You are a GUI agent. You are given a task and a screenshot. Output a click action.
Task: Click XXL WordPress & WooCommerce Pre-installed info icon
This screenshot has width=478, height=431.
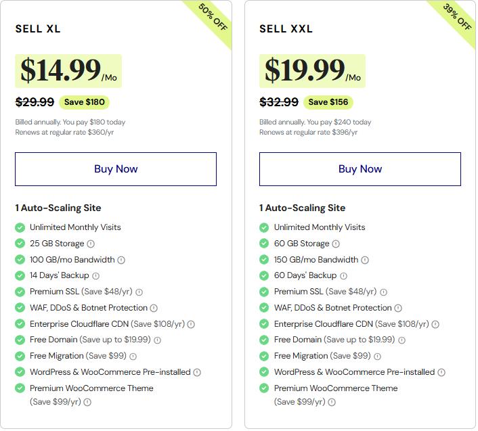click(441, 372)
